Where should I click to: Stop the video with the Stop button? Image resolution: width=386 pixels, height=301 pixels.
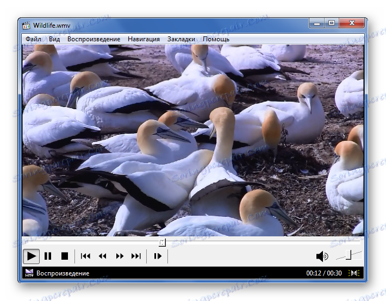pos(65,256)
